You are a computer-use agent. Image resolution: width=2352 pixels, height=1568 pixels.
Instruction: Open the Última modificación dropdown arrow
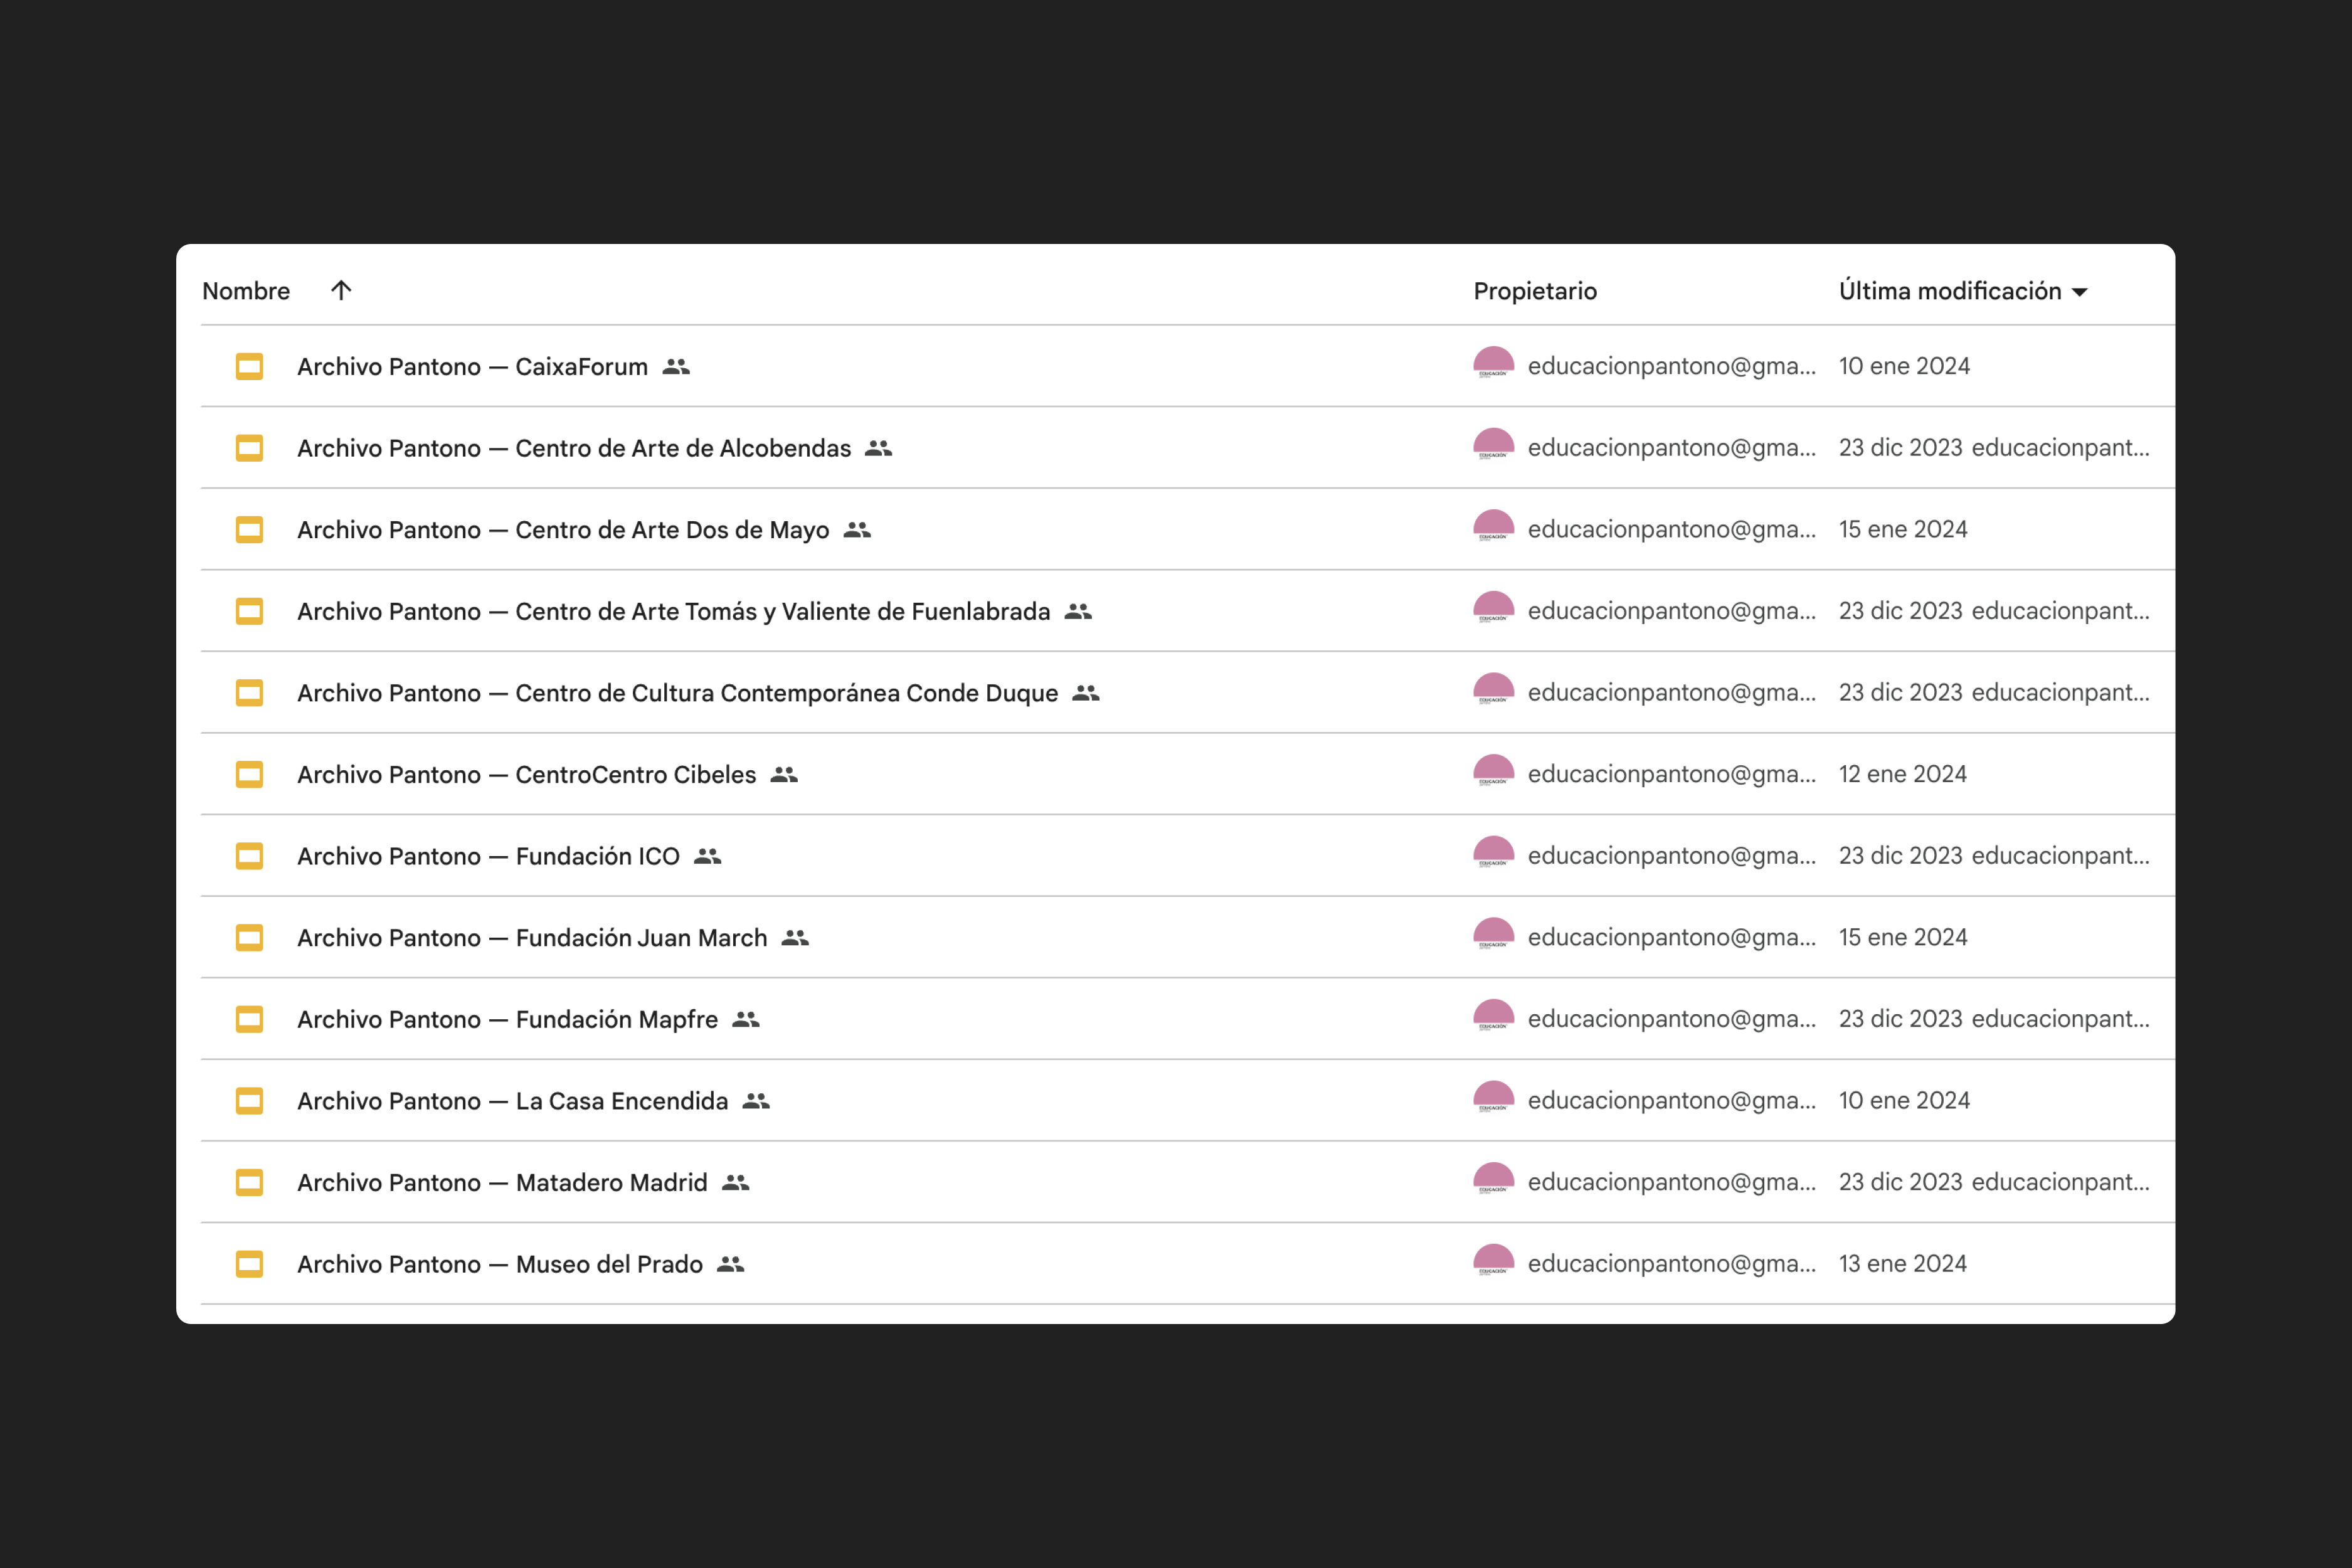click(2080, 292)
